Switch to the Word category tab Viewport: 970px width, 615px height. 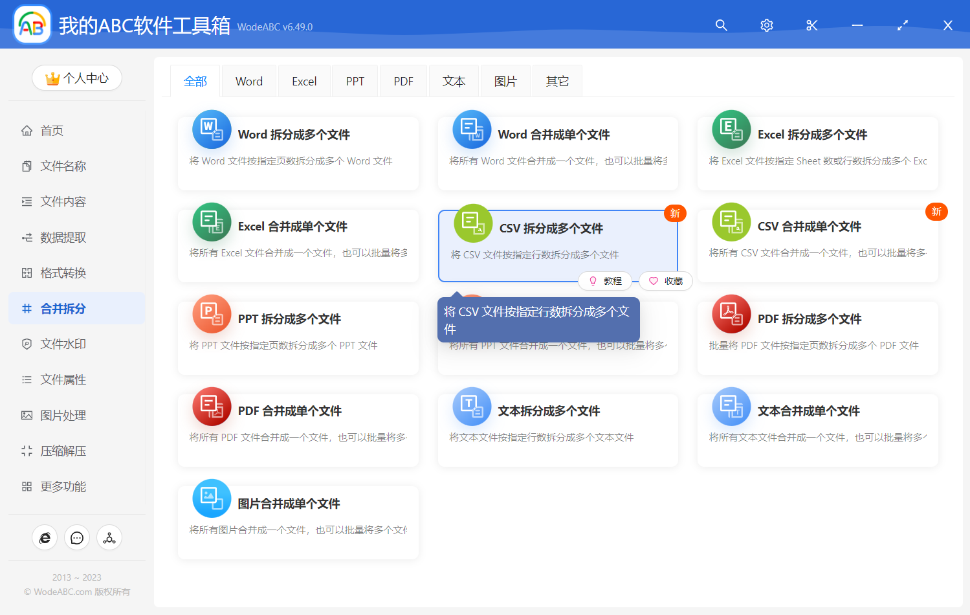click(248, 80)
